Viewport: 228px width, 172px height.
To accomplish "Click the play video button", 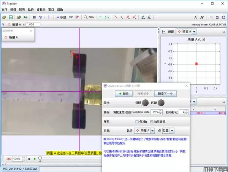I will pyautogui.click(x=35, y=159).
